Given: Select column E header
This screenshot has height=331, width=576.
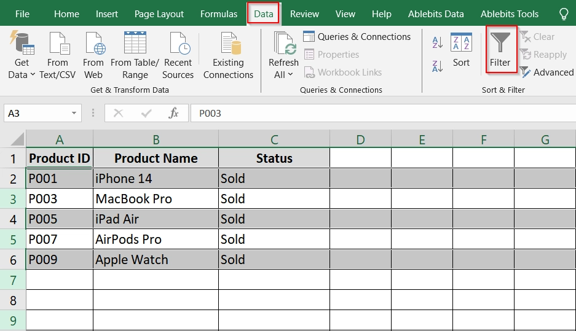Looking at the screenshot, I should click(422, 139).
